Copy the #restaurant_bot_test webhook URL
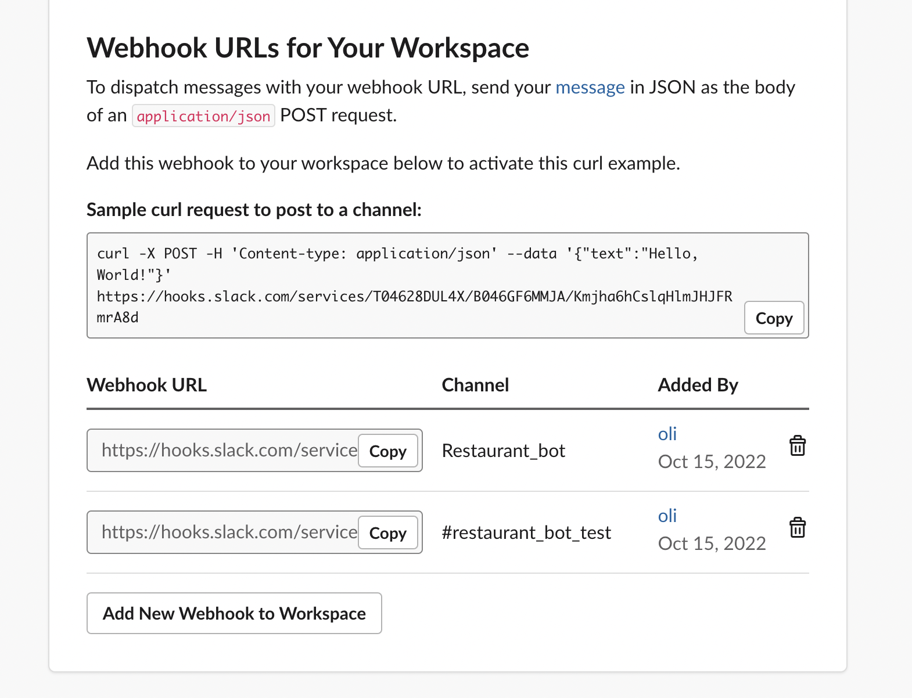This screenshot has height=698, width=912. (x=388, y=533)
